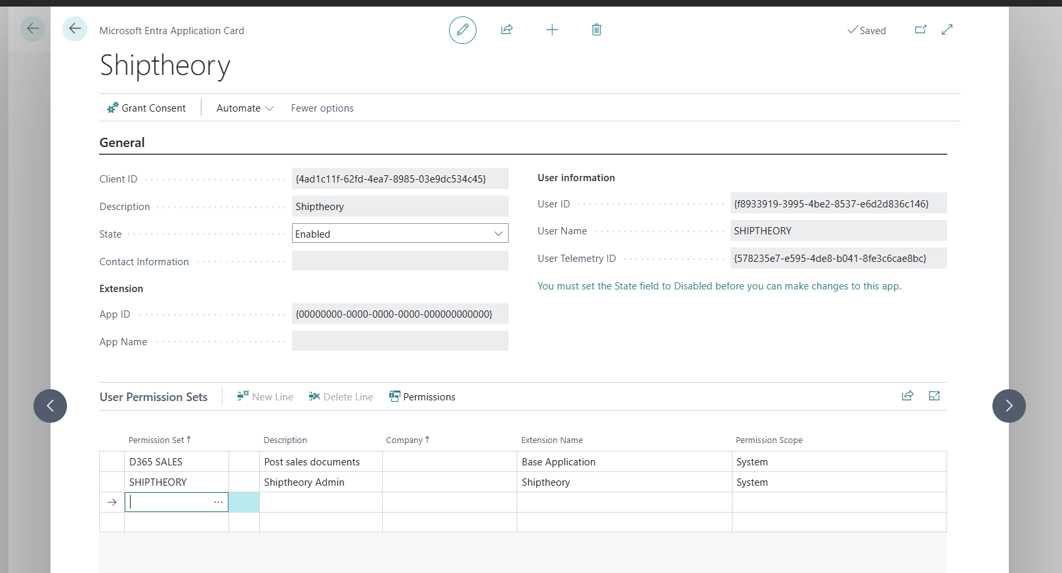
Task: Click the Client ID field
Action: click(x=400, y=179)
